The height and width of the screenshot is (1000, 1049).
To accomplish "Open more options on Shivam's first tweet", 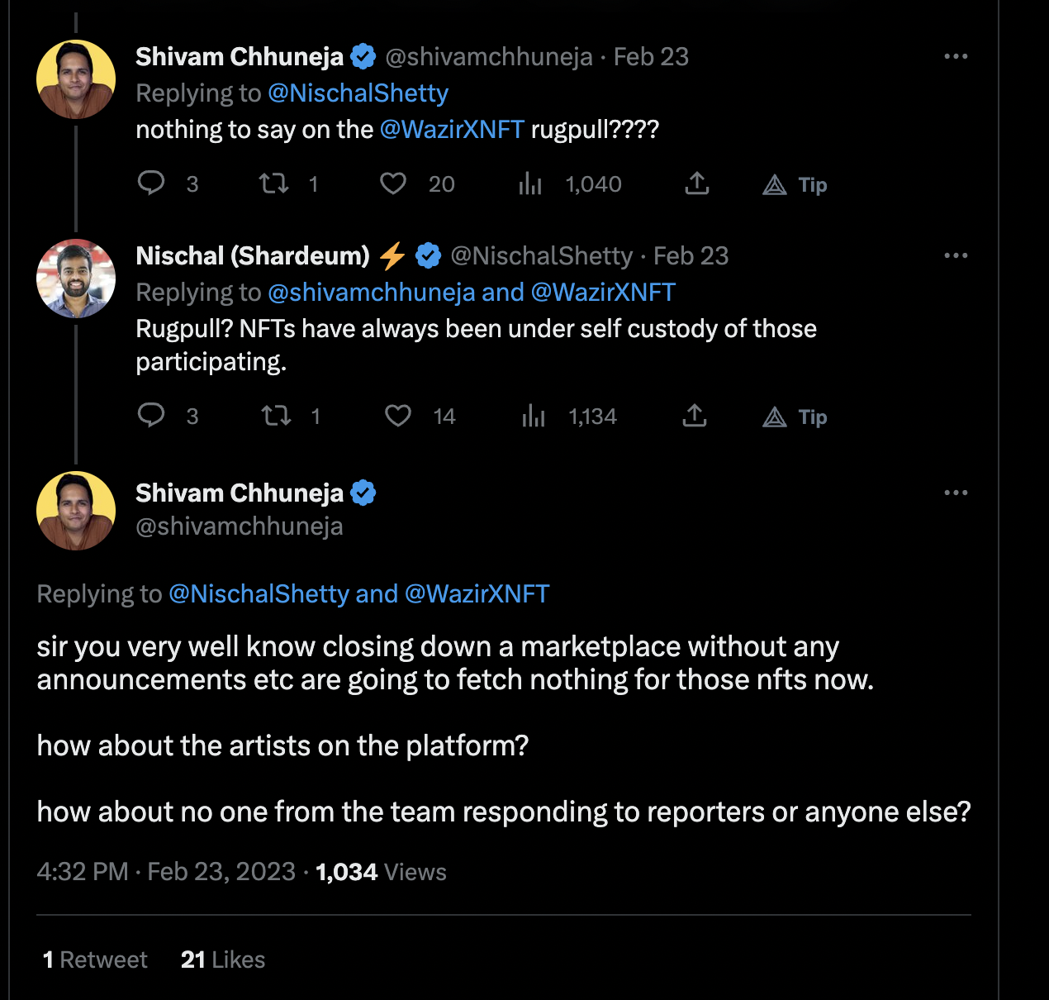I will click(x=956, y=56).
